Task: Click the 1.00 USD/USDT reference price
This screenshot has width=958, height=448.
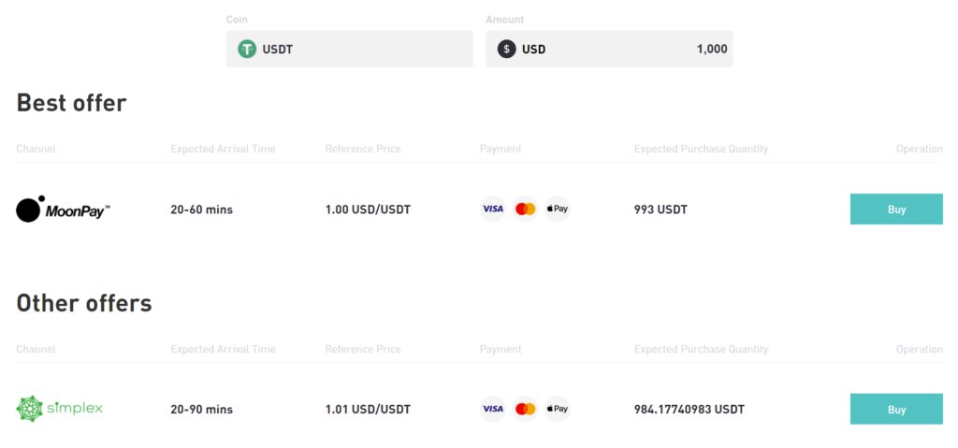Action: pyautogui.click(x=368, y=210)
